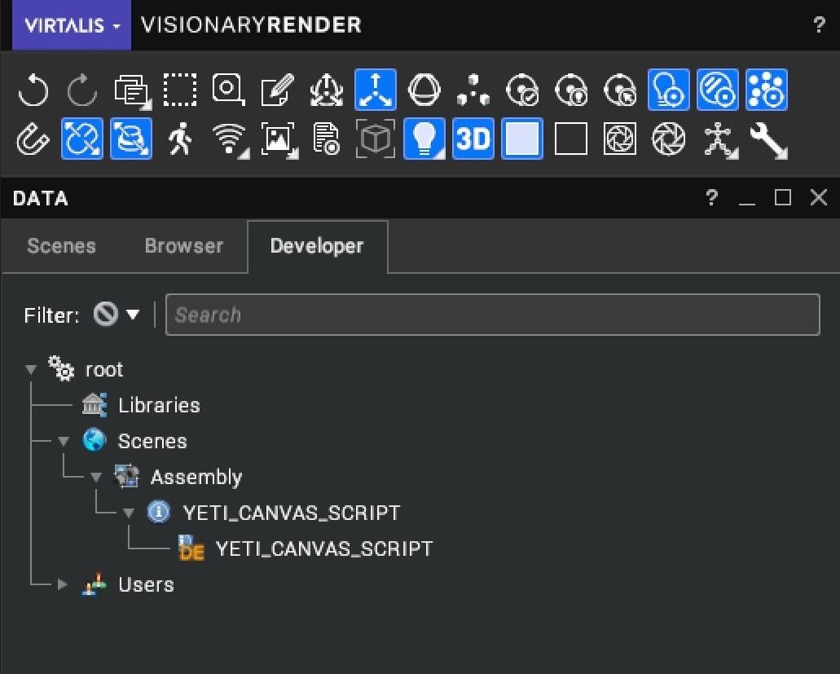This screenshot has height=674, width=840.
Task: Toggle the highlighted crossed-ellipse arrows icon
Action: coord(82,139)
